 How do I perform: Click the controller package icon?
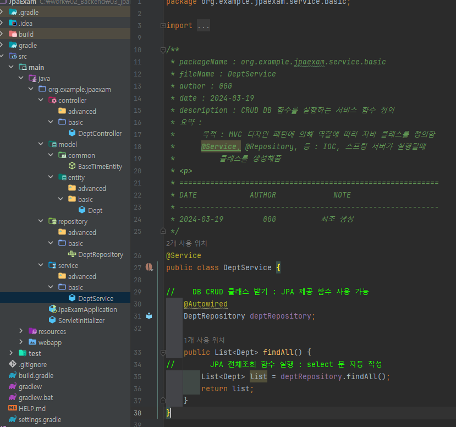52,100
